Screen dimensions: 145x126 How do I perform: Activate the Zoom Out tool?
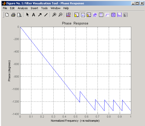[x=61, y=15]
